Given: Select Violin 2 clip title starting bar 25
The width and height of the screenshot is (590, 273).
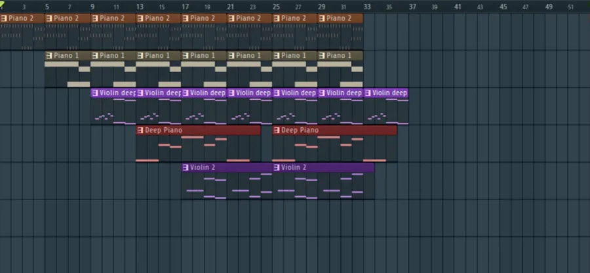Looking at the screenshot, I should [x=294, y=167].
